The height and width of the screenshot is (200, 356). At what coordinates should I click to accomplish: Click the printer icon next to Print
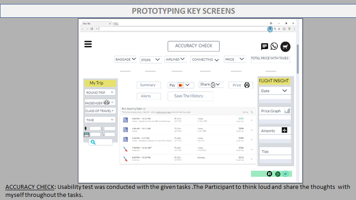pyautogui.click(x=247, y=85)
